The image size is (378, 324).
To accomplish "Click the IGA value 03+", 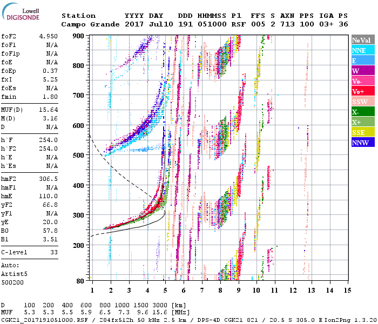I will (326, 24).
